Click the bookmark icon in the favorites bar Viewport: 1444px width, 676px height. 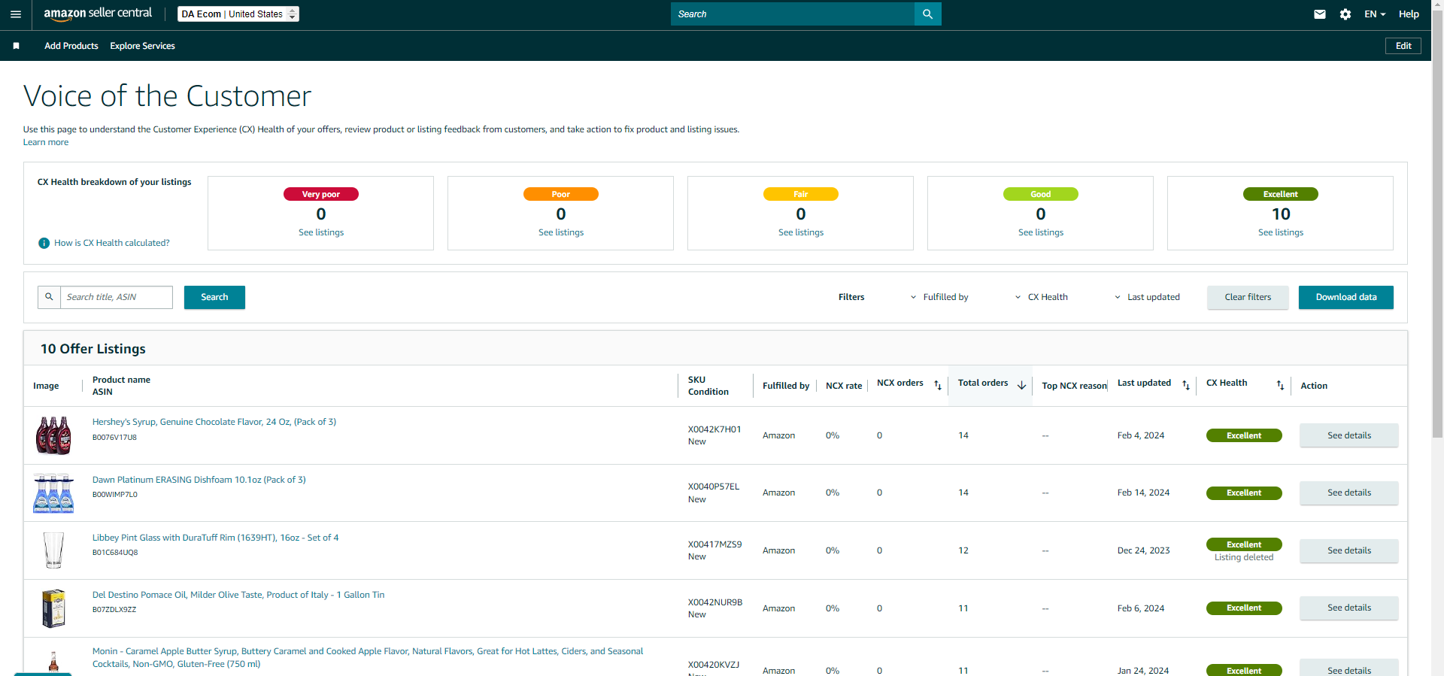coord(17,46)
